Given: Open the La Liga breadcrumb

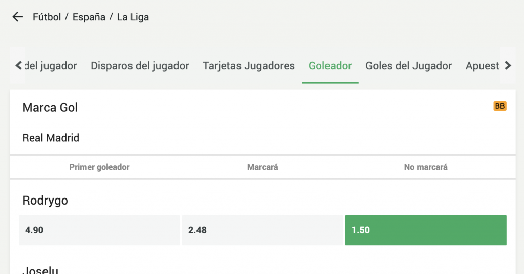Looking at the screenshot, I should click(133, 17).
